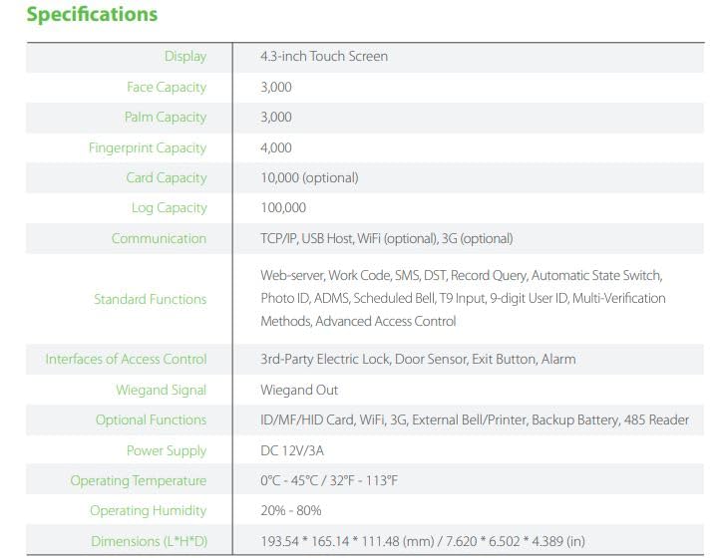The width and height of the screenshot is (724, 558).
Task: Click the Optional Functions label
Action: (x=151, y=420)
